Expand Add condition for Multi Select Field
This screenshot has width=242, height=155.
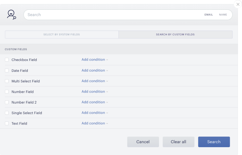[95, 81]
